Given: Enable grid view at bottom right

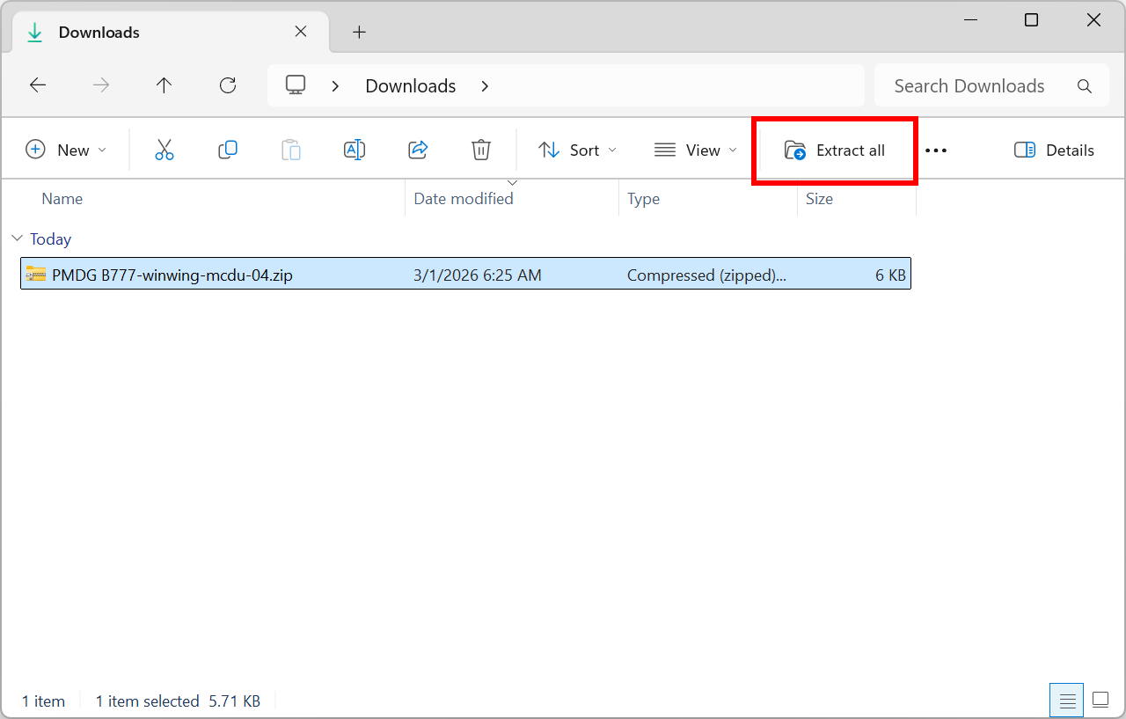Looking at the screenshot, I should click(1100, 700).
